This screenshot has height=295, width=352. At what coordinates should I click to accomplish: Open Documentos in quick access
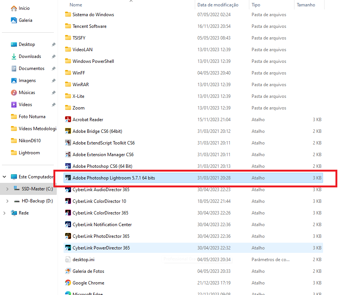tap(27, 68)
